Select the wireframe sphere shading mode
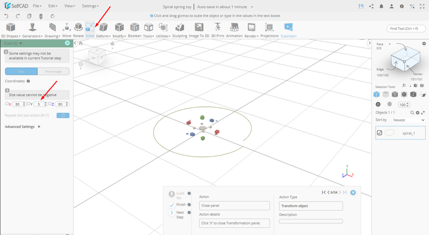This screenshot has width=429, height=235. point(390,104)
